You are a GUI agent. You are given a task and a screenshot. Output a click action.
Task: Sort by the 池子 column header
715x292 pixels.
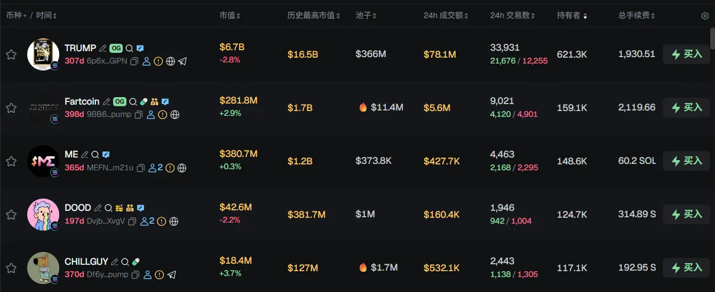(366, 15)
